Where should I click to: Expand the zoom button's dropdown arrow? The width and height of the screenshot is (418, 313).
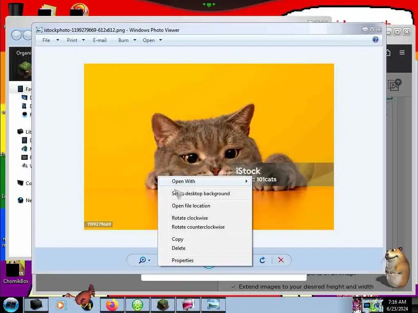pos(149,260)
